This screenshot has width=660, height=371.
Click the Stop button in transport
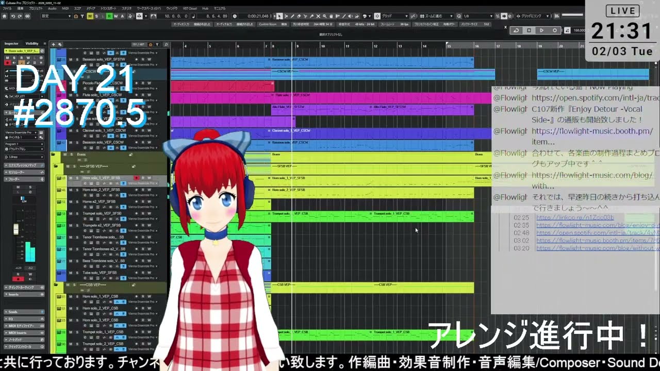(x=529, y=30)
